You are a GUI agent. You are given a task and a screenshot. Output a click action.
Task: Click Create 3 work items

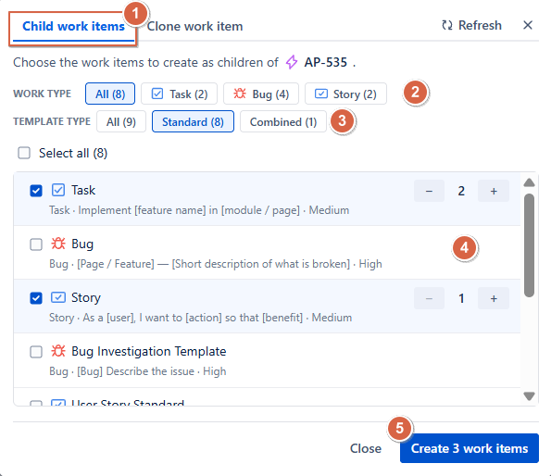point(470,448)
